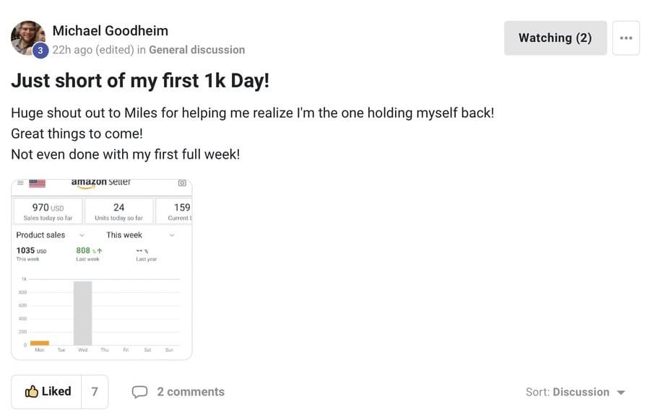Expand the Product sales dropdown chevron
This screenshot has height=420, width=650.
pyautogui.click(x=82, y=235)
